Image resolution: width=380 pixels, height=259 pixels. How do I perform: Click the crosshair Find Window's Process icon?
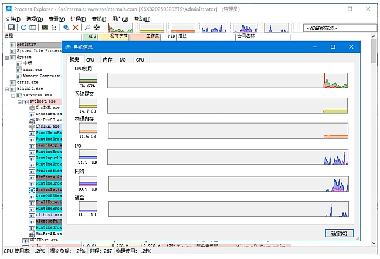tap(97, 28)
